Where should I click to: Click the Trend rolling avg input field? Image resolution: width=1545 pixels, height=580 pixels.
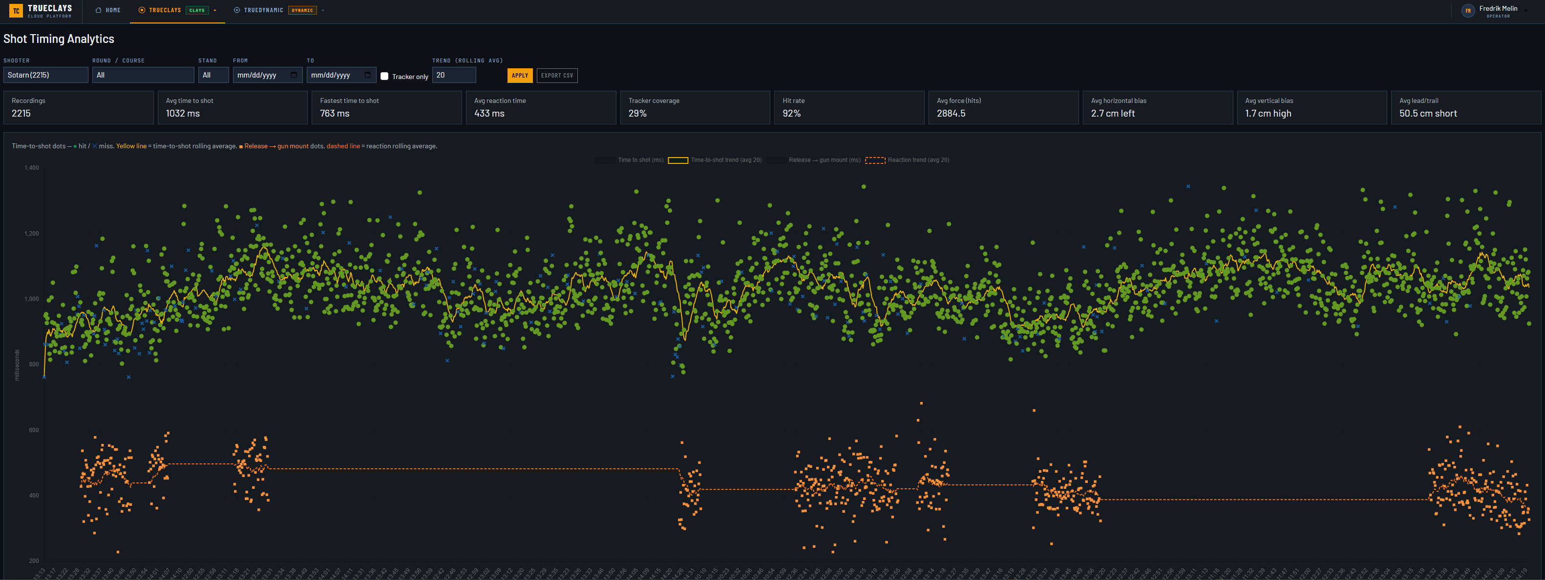coord(454,75)
